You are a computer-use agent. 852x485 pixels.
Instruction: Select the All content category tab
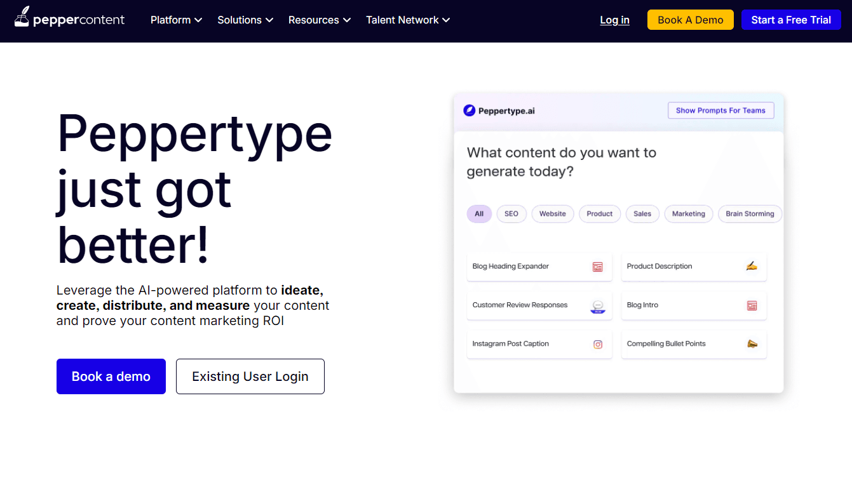(479, 214)
